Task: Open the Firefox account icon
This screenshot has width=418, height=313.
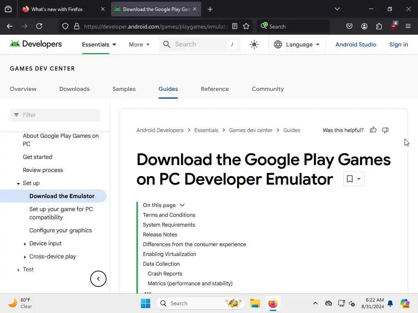Action: click(364, 26)
